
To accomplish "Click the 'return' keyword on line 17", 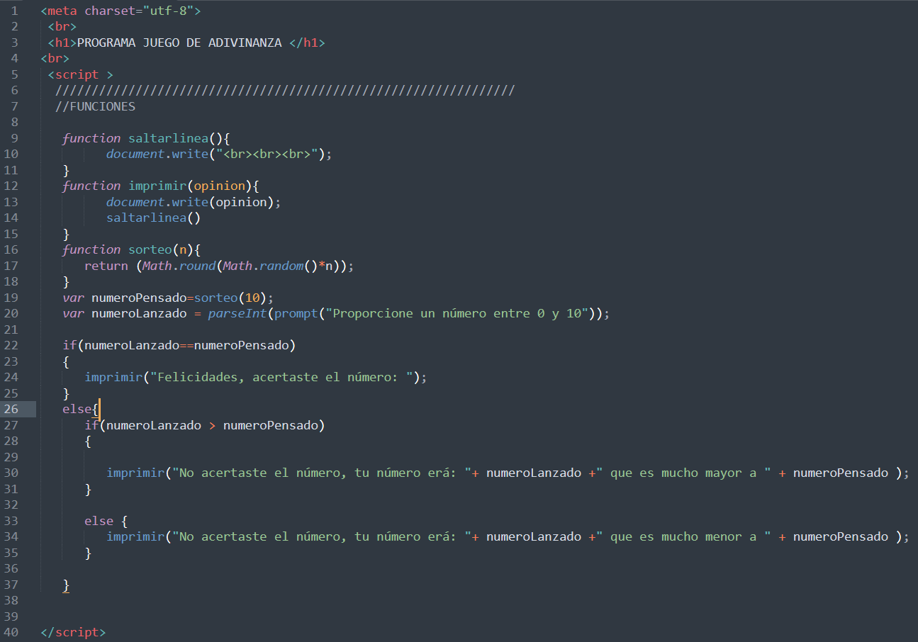I will 106,266.
